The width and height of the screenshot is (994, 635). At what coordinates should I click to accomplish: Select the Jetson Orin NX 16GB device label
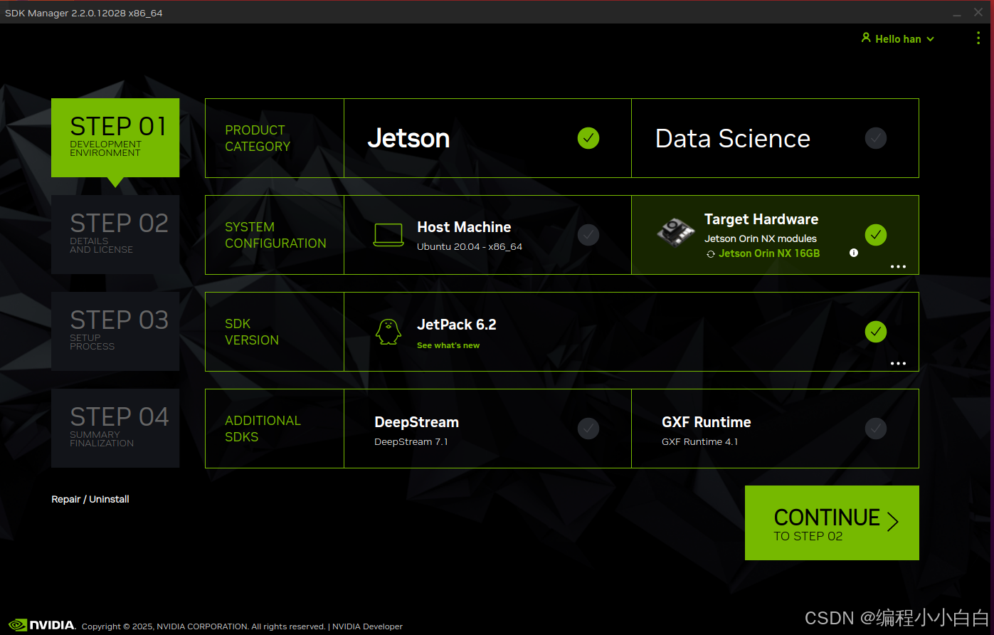pyautogui.click(x=769, y=253)
